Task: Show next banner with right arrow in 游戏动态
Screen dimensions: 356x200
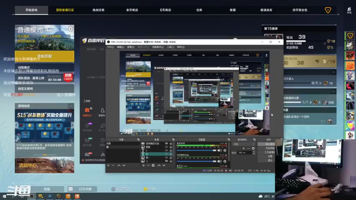Action: (72, 125)
